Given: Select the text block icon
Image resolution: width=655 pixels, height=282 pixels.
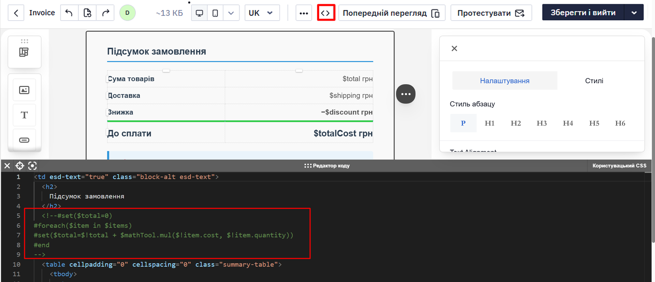Looking at the screenshot, I should [24, 115].
